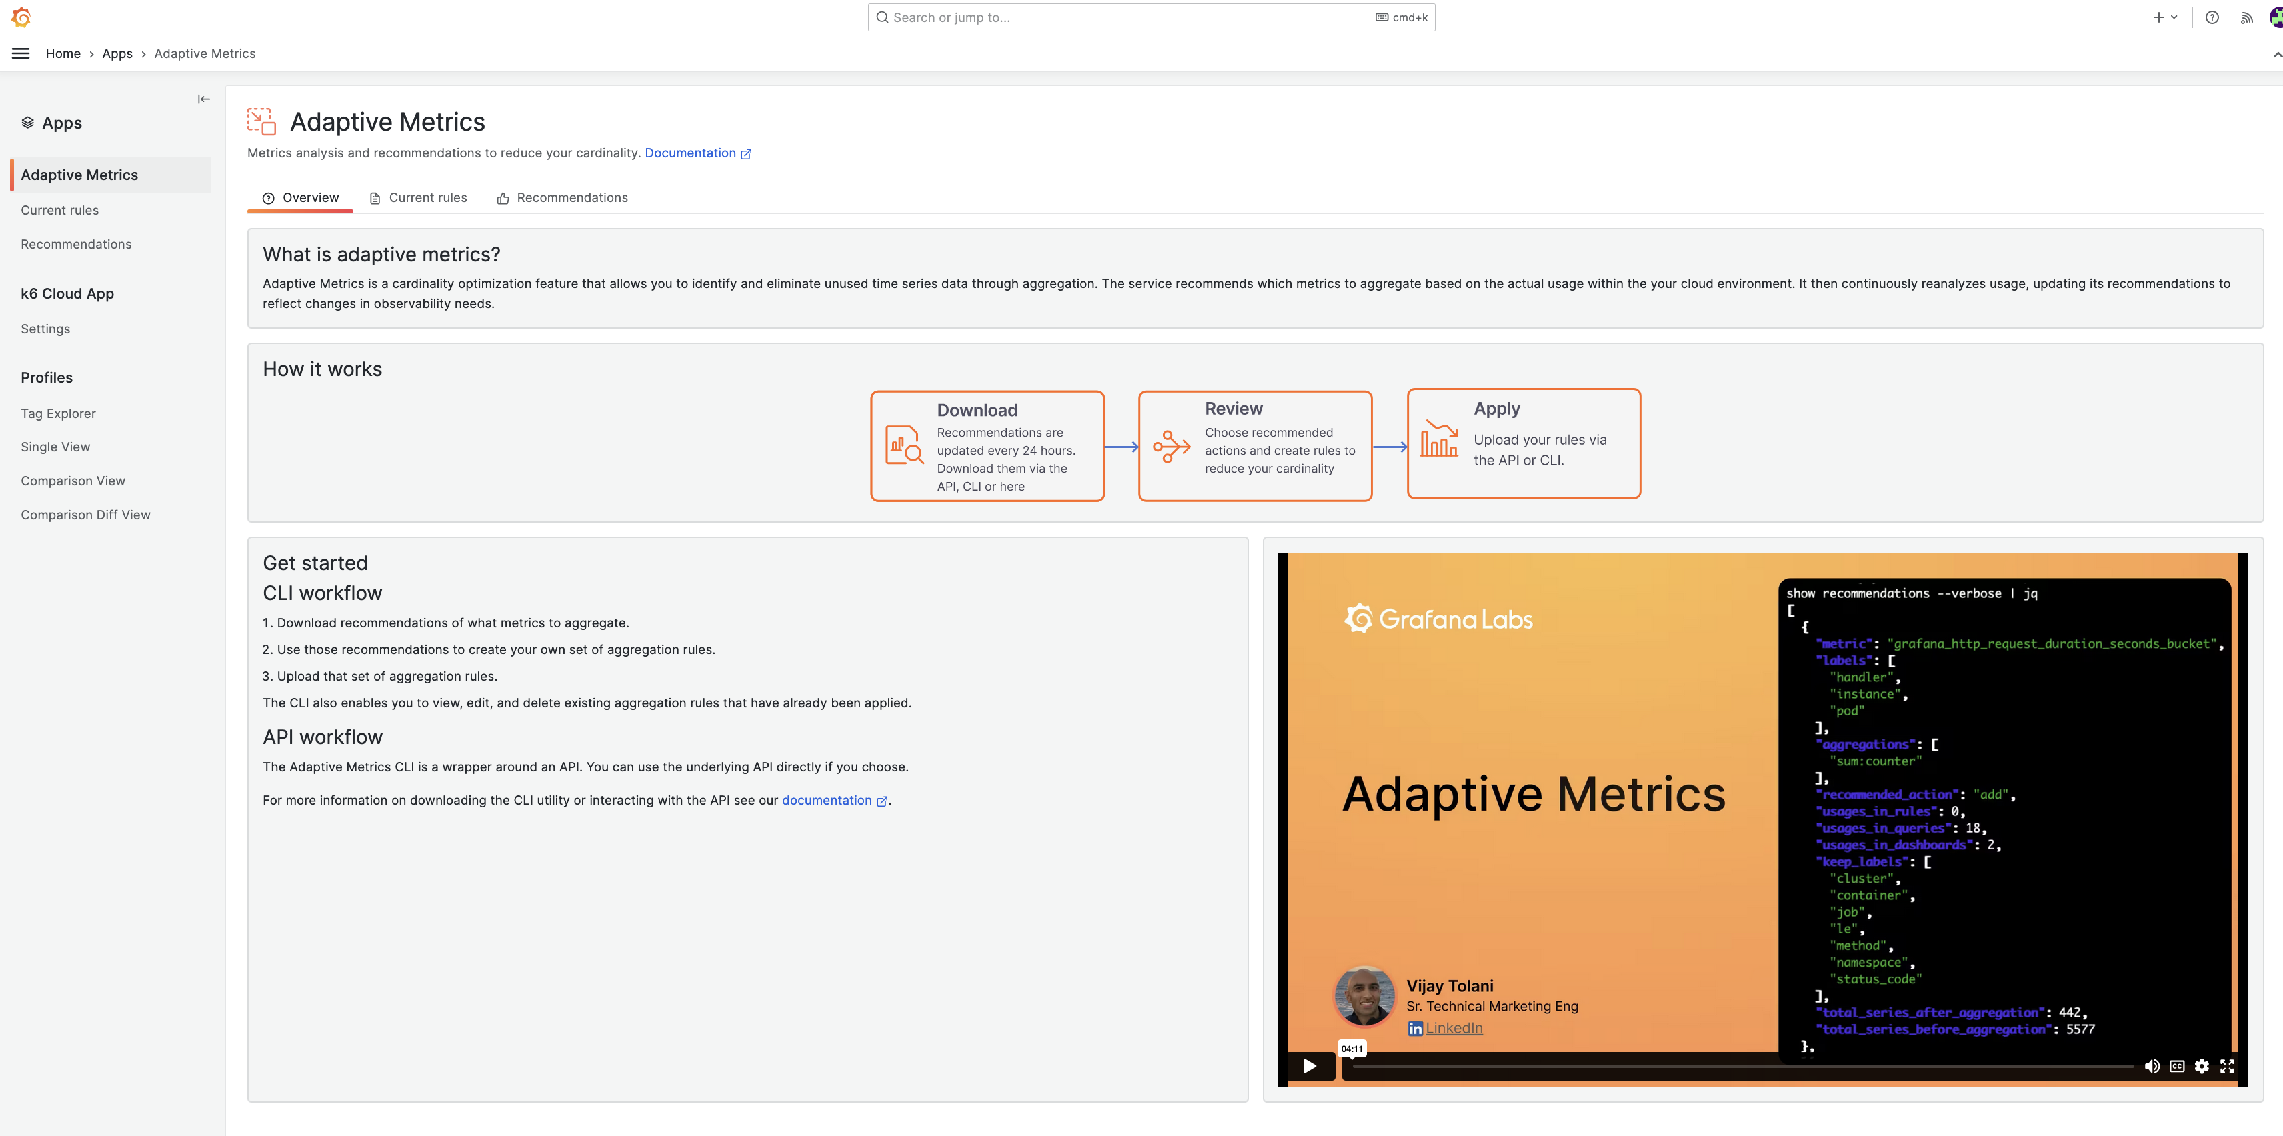Switch to the Recommendations tab
Viewport: 2283px width, 1136px height.
[x=562, y=197]
